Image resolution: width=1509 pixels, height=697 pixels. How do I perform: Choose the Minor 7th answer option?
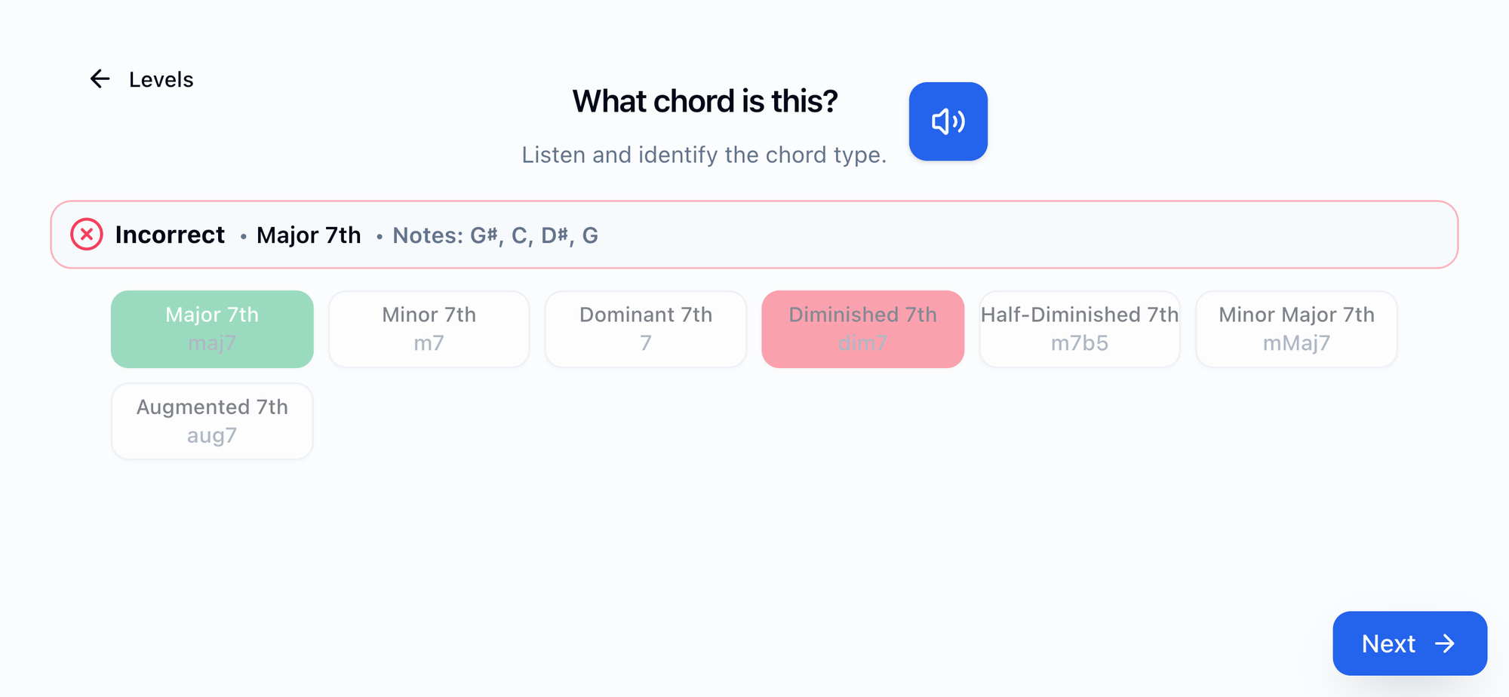point(429,329)
